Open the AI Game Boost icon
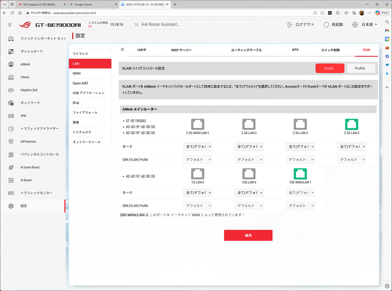Screen dimensions: 392x291 coord(11,167)
